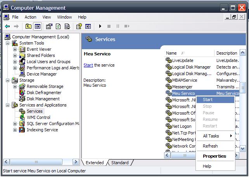
Task: Click the Export List toolbar icon
Action: coord(67,26)
